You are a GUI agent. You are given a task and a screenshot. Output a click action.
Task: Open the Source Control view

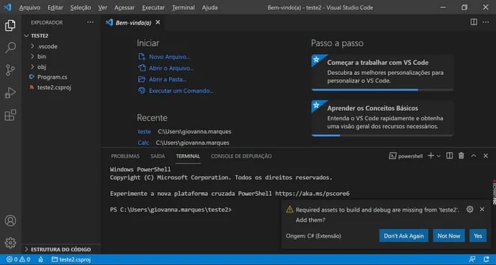tap(11, 70)
